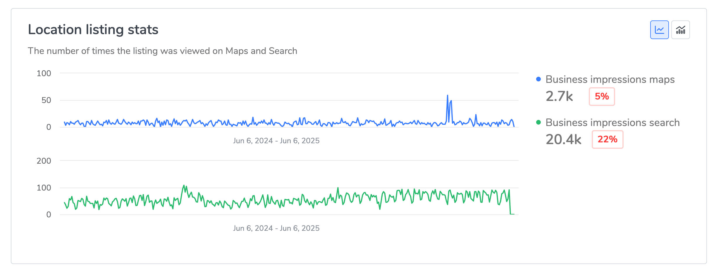Click the 50 axis label on maps chart

click(46, 100)
